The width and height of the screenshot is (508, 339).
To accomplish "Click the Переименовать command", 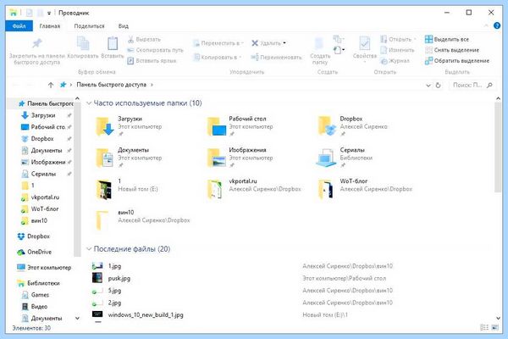I will pyautogui.click(x=276, y=57).
